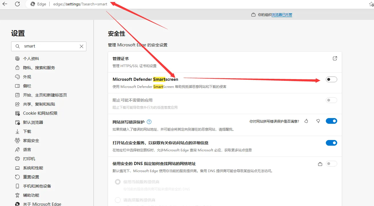Viewport: 374px width, 206px height.
Task: Open 隐私、搜索和服务 in the sidebar
Action: pyautogui.click(x=39, y=68)
